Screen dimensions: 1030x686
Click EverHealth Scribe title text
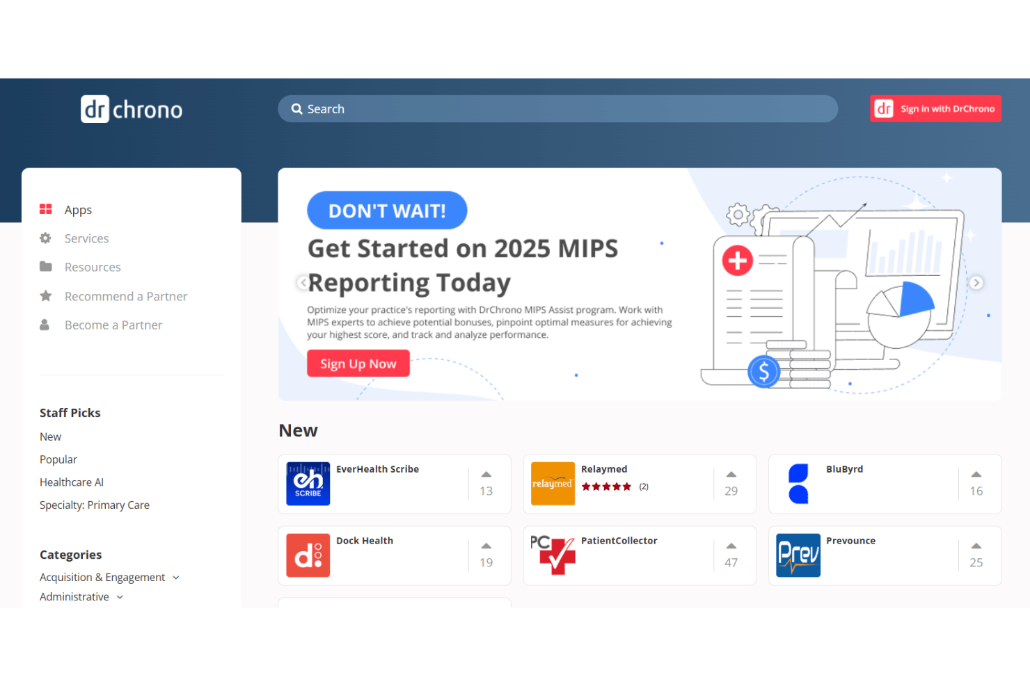(x=377, y=469)
